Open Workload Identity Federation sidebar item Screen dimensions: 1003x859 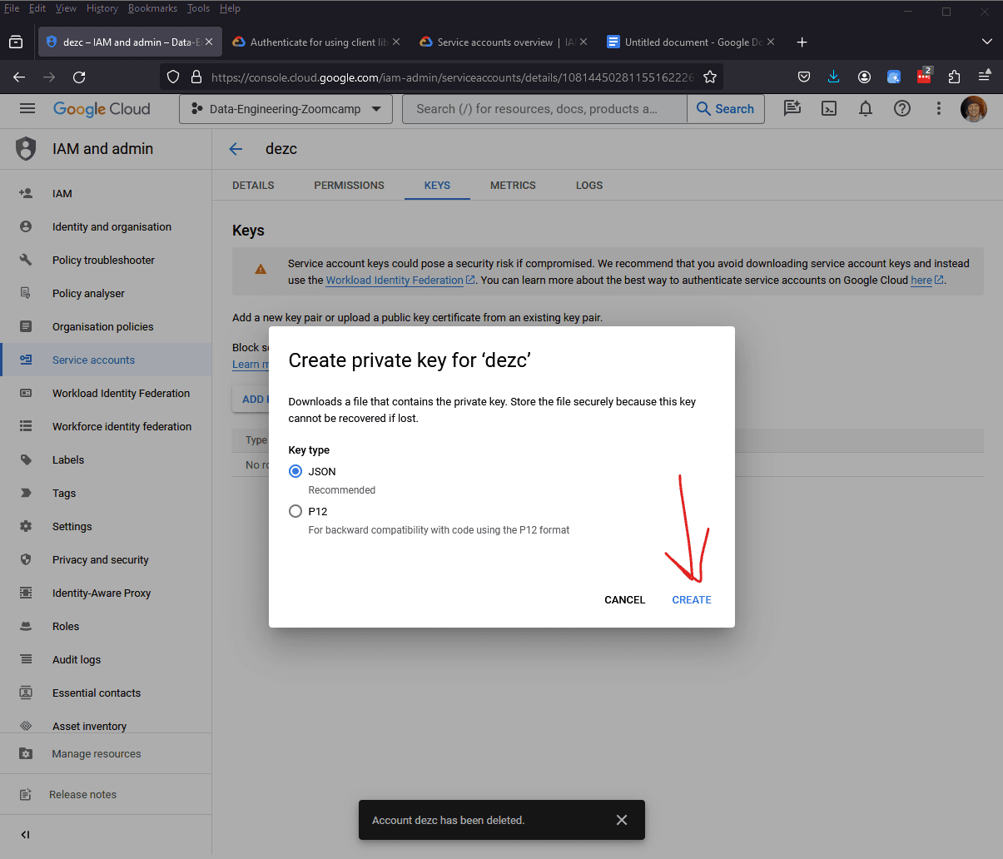click(x=106, y=393)
